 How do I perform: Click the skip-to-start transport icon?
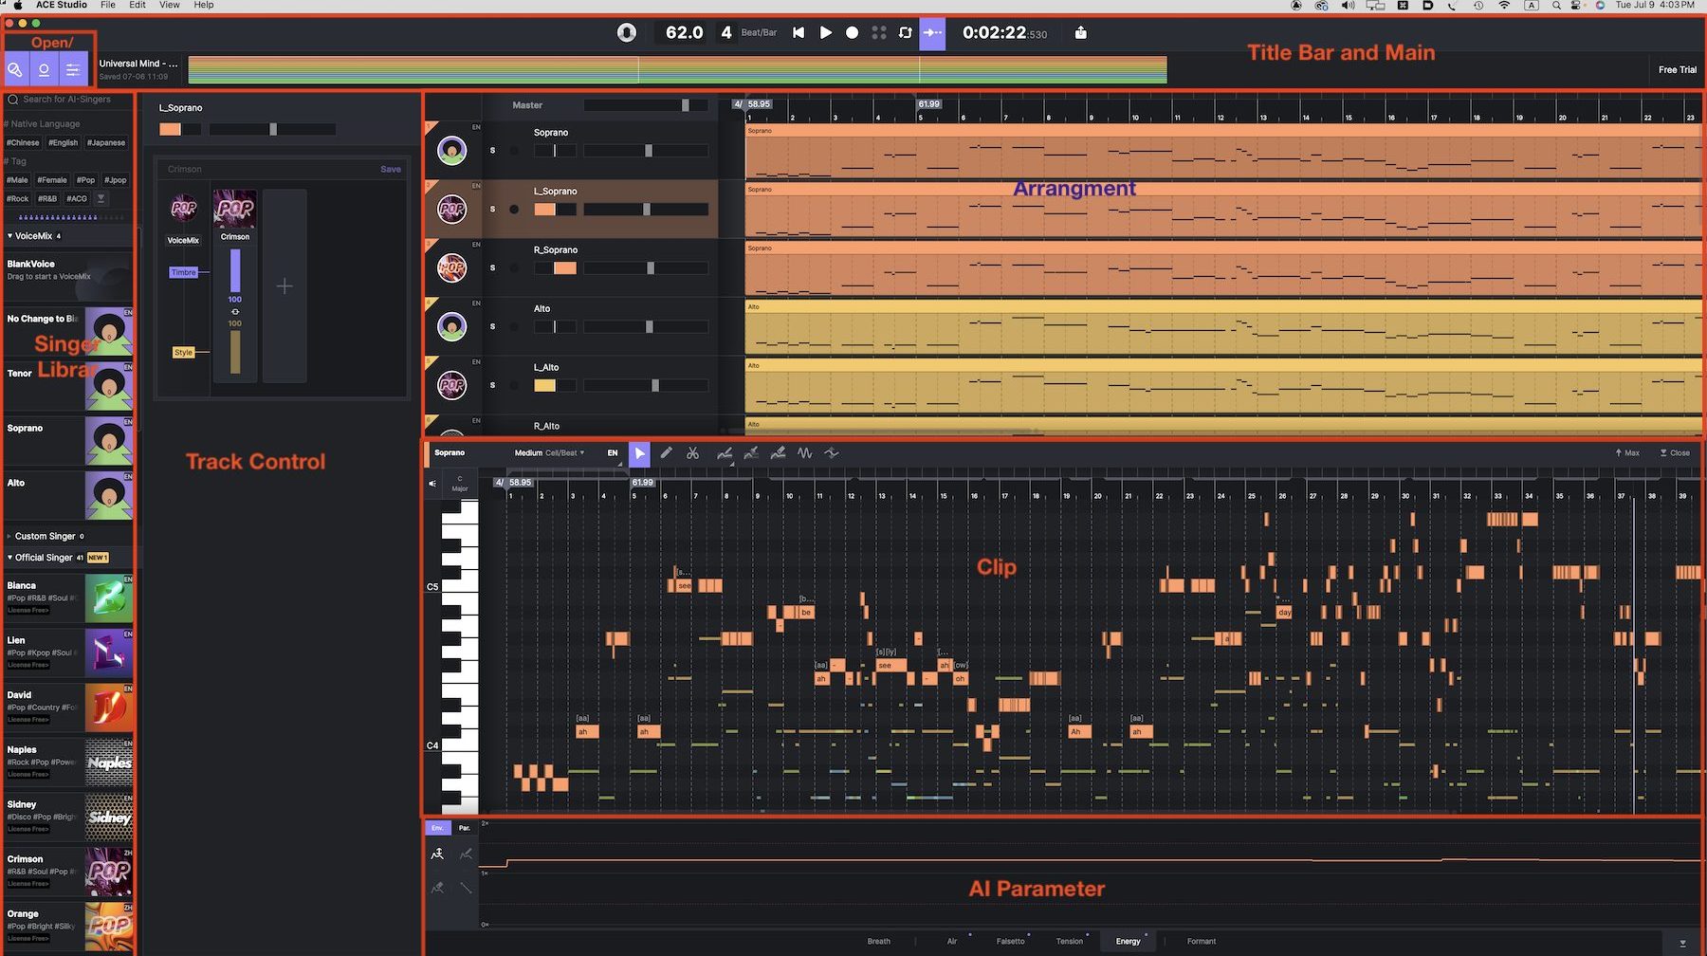point(798,32)
